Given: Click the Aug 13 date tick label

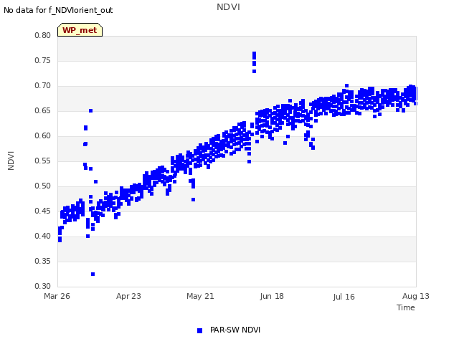Looking at the screenshot, I should [x=416, y=296].
